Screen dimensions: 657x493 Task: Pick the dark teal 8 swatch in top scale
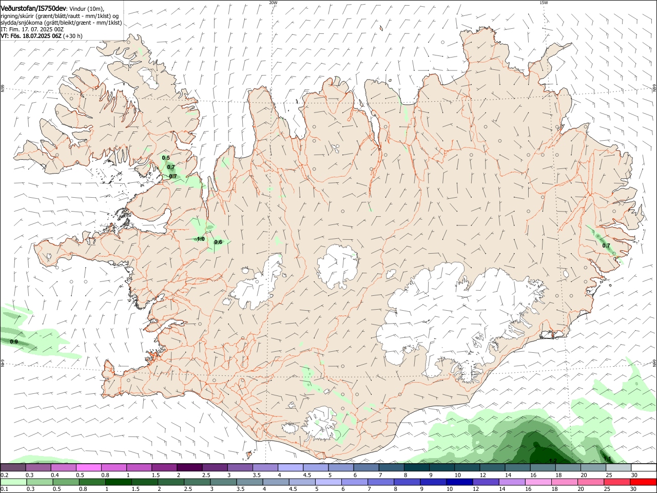(416, 467)
